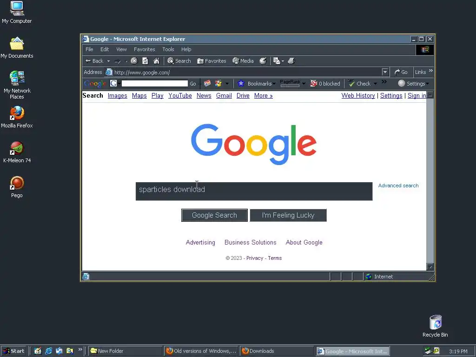476x357 pixels.
Task: Open the Start menu
Action: [x=13, y=351]
